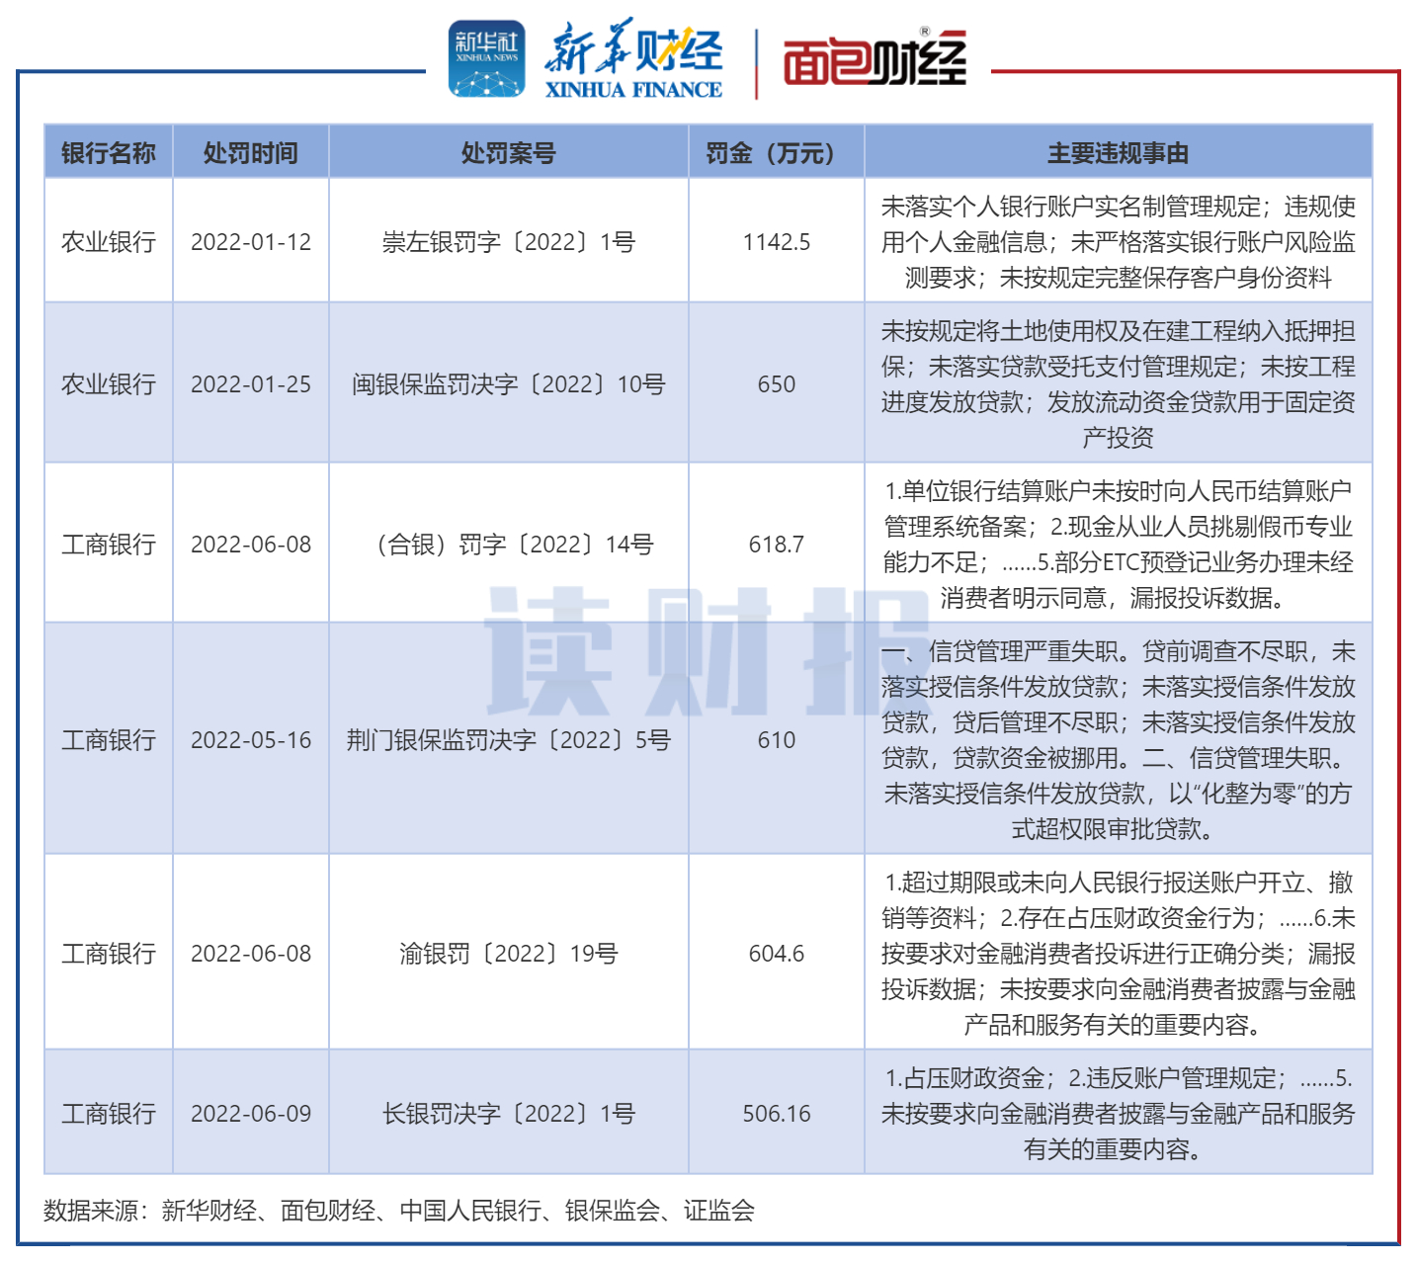Click case number 渝银罚〔2022〕19号

click(x=508, y=954)
